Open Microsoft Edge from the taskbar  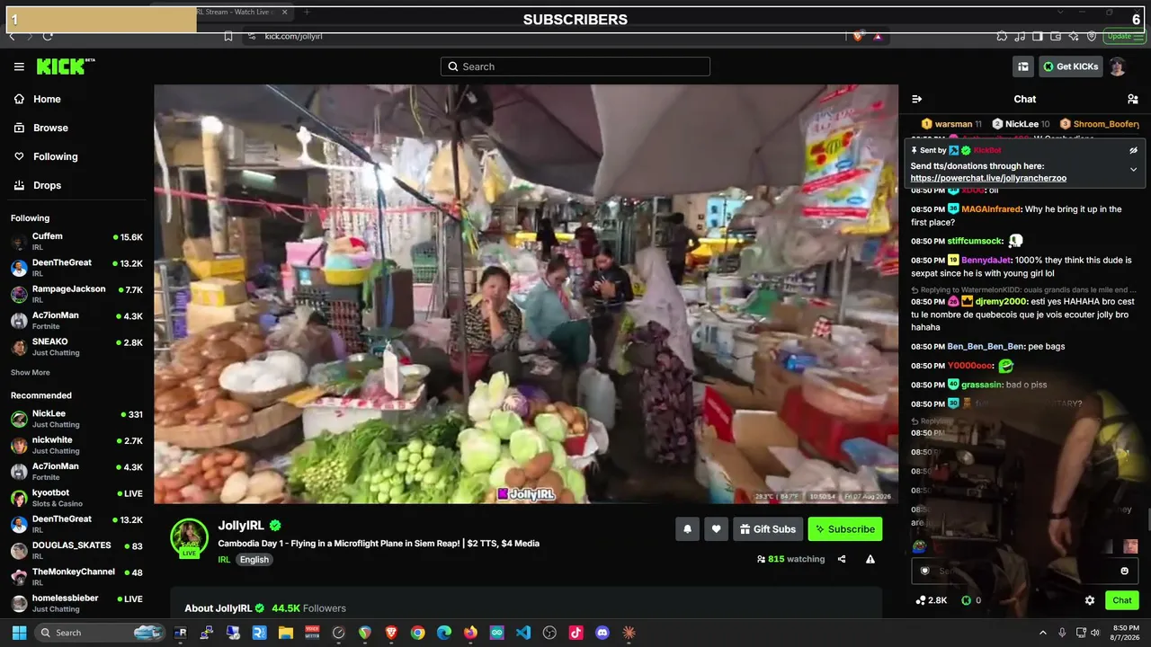444,633
